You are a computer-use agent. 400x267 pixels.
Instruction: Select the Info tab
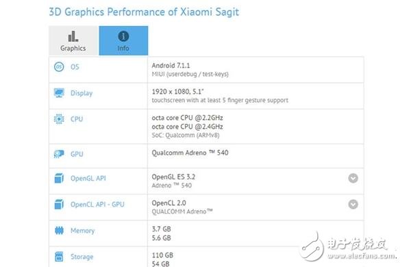coord(123,40)
